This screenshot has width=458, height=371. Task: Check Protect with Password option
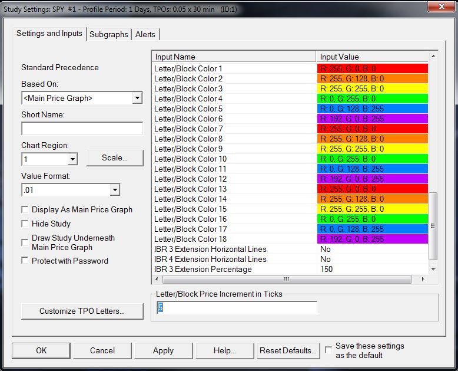[25, 261]
